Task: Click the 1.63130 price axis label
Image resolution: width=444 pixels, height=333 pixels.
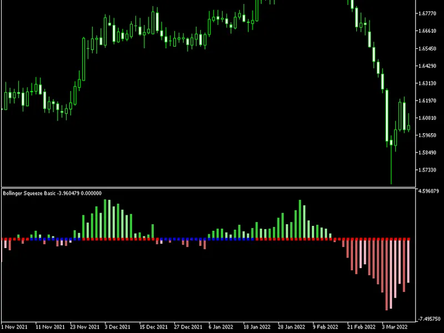Action: (427, 83)
